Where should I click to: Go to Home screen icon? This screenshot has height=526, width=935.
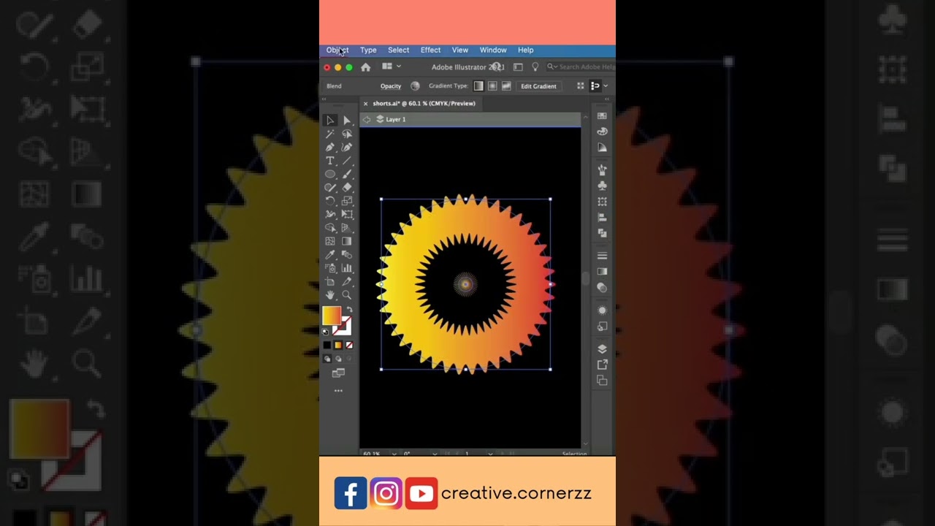click(365, 67)
